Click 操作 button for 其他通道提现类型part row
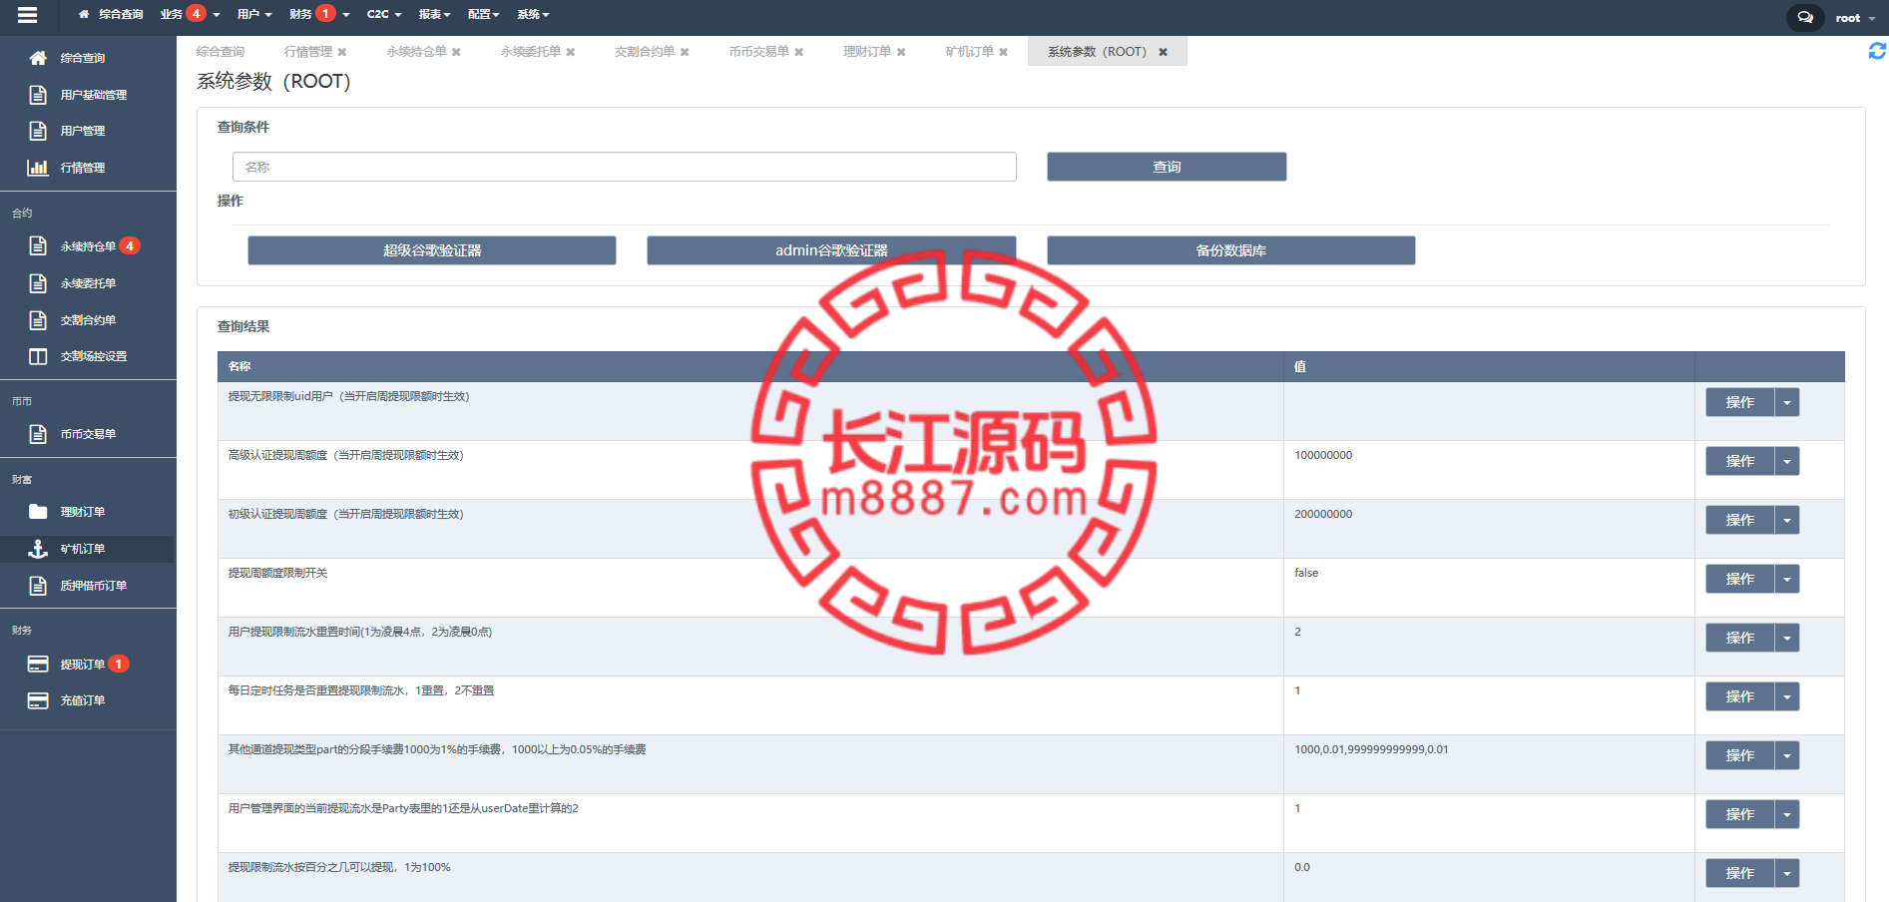This screenshot has width=1889, height=902. point(1740,756)
